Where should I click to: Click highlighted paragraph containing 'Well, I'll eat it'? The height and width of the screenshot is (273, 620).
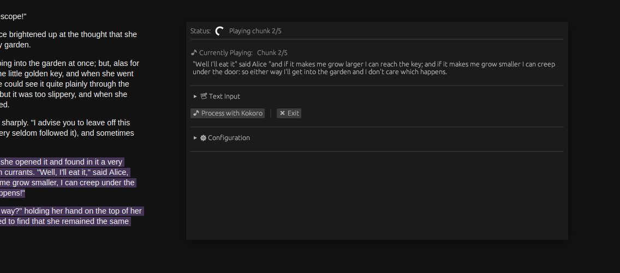[65, 178]
